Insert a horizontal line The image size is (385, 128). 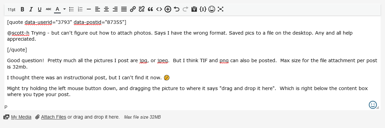[x=89, y=9]
